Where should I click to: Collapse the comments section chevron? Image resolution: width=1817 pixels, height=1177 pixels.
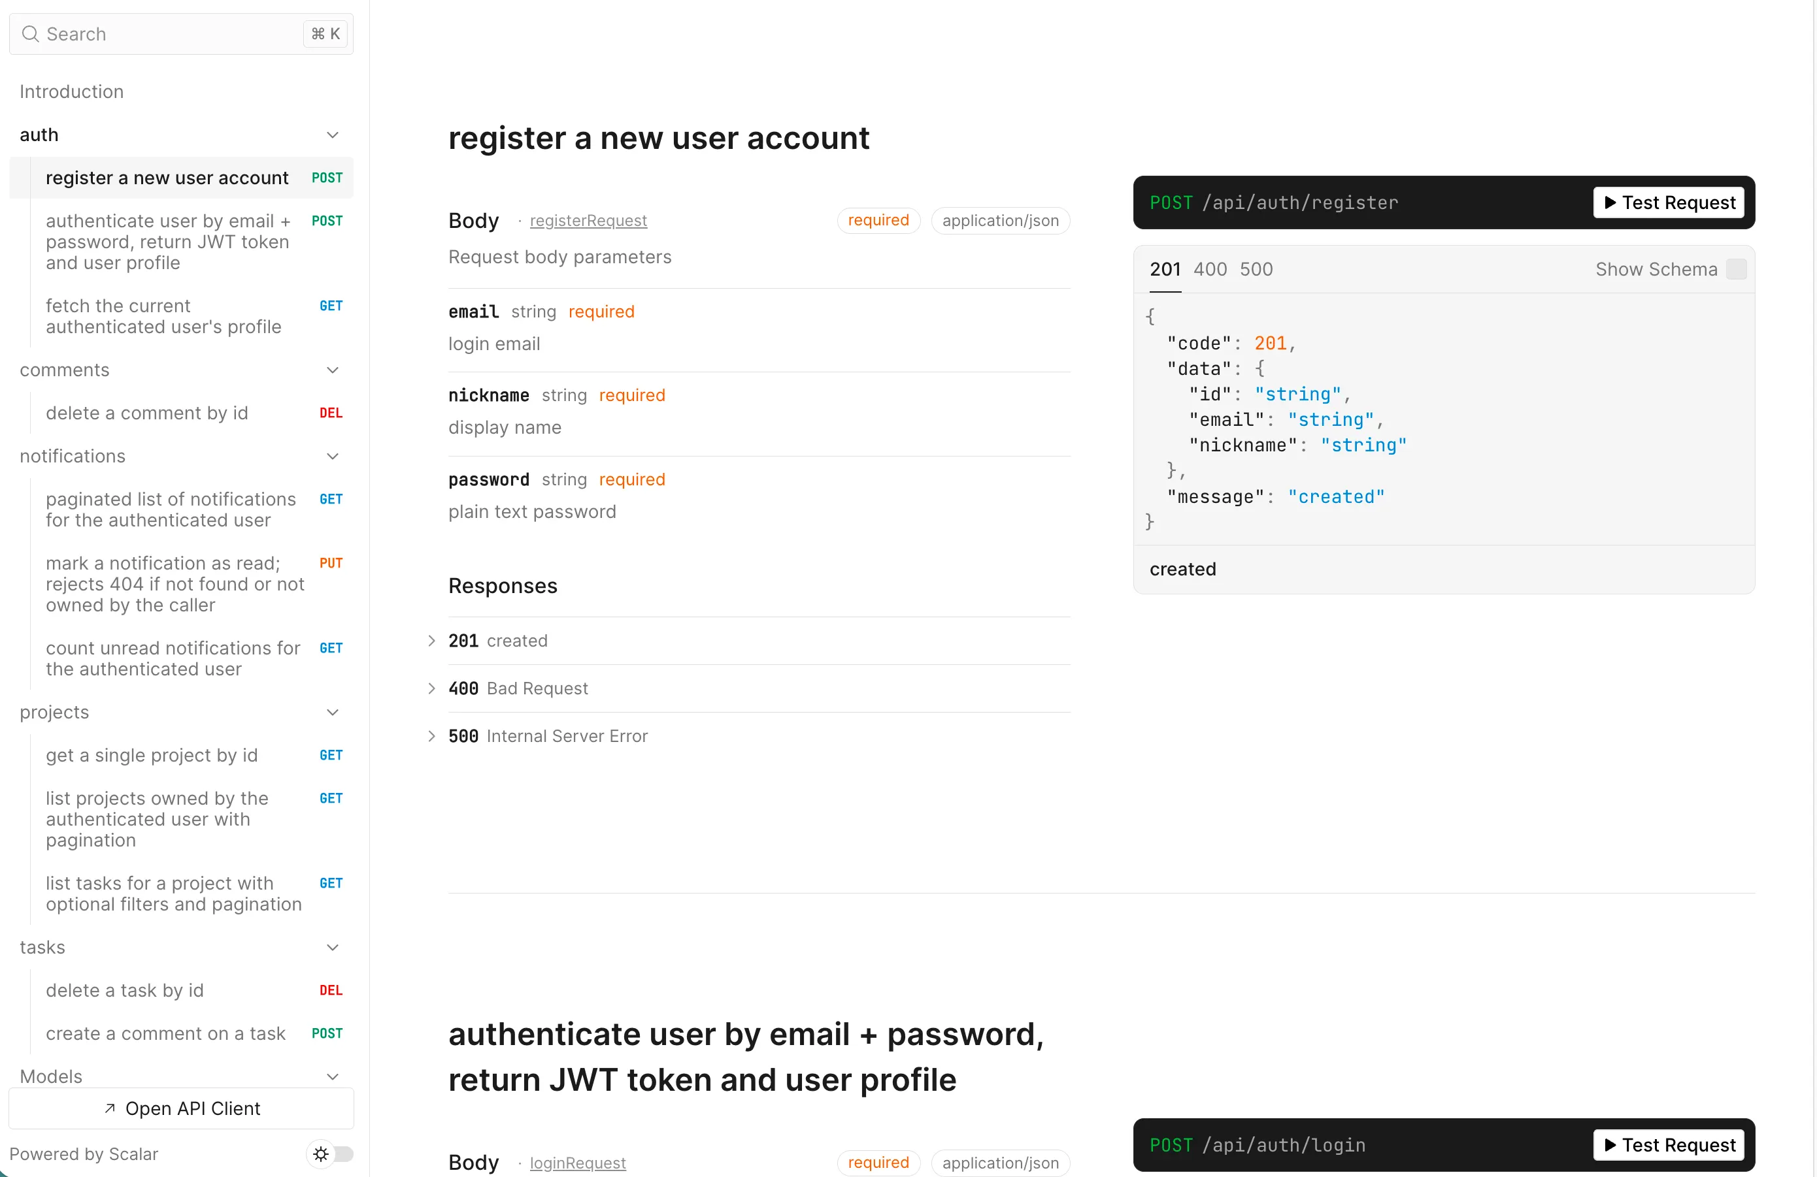click(x=333, y=370)
